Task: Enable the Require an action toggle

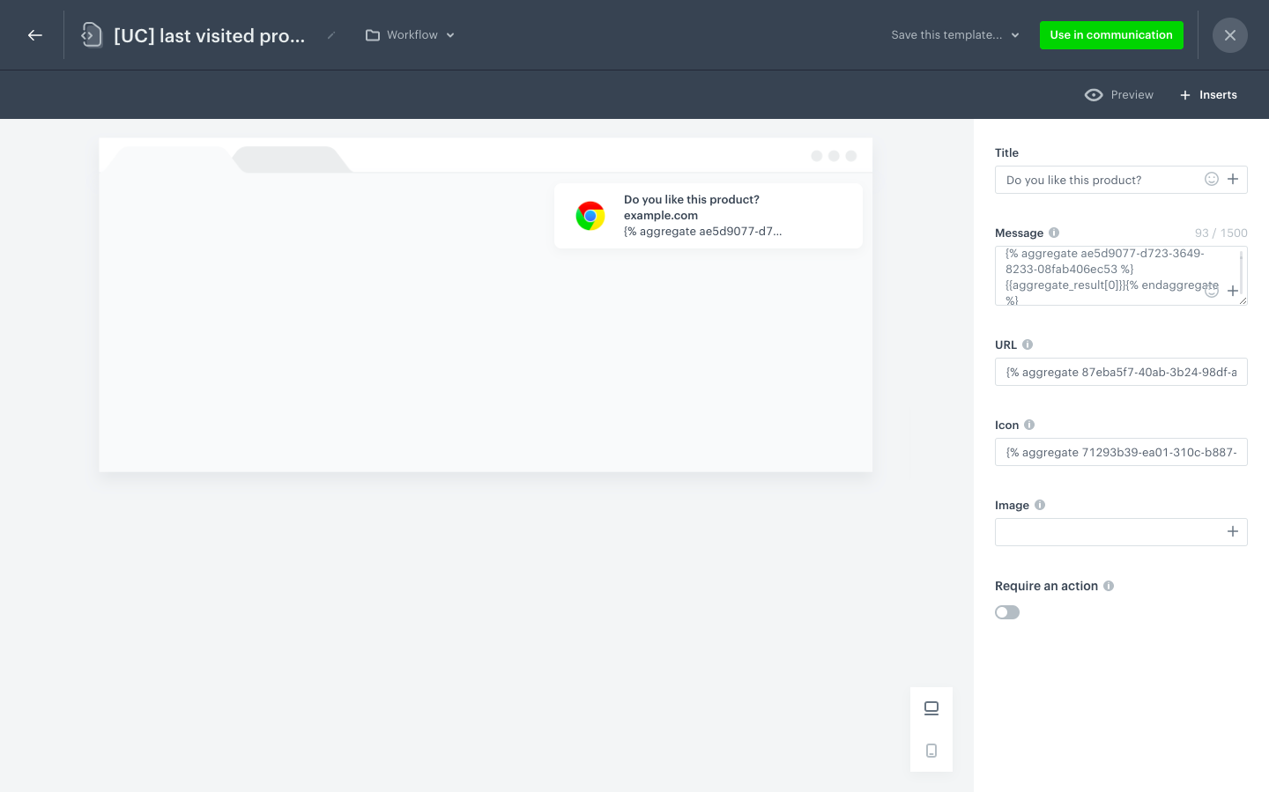Action: (1007, 611)
